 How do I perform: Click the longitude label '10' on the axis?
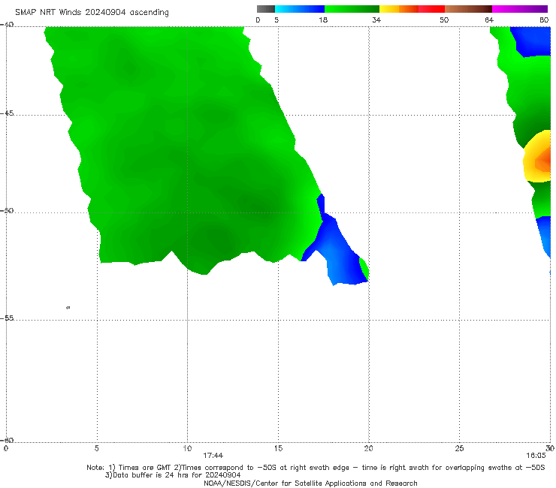(187, 449)
